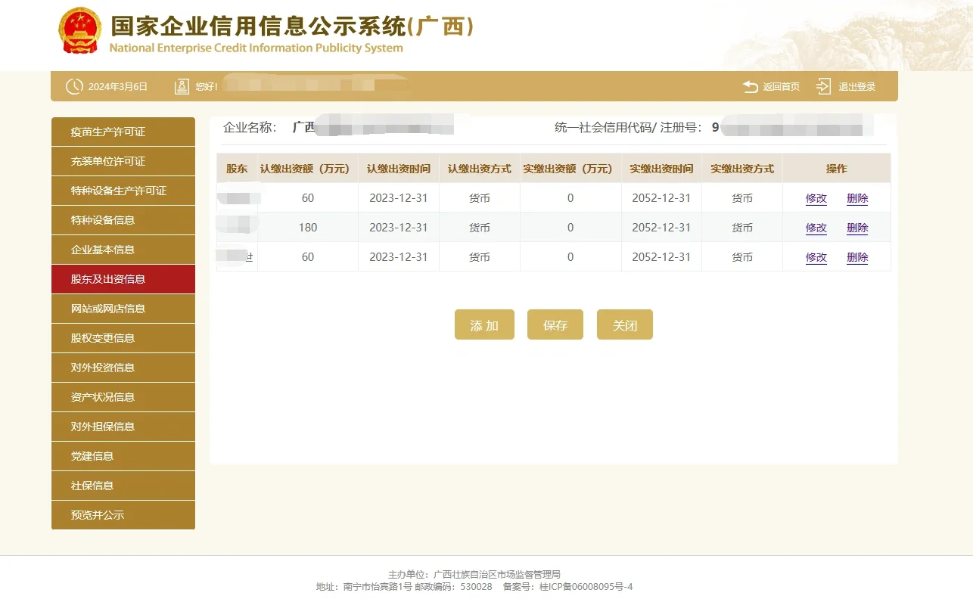973x599 pixels.
Task: Click the 企业名称 label
Action: pos(250,127)
